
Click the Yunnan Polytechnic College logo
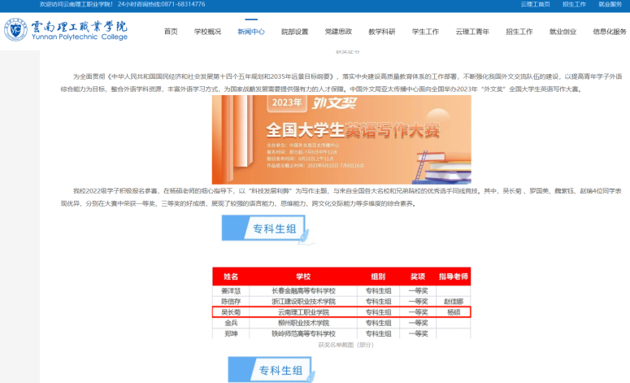(x=66, y=30)
